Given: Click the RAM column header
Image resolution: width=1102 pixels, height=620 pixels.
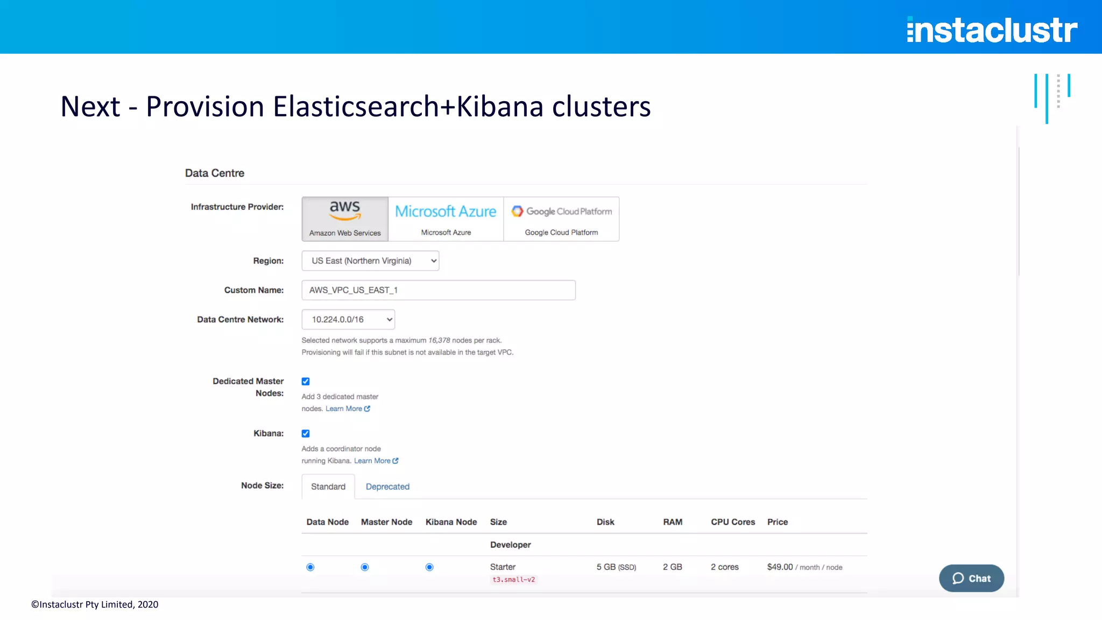Looking at the screenshot, I should coord(673,522).
